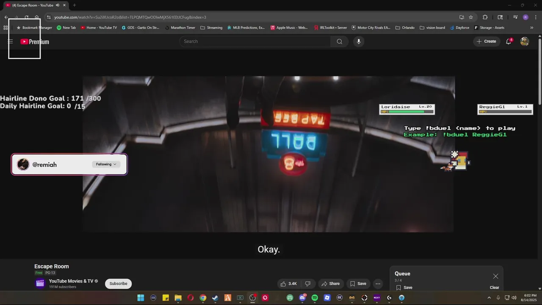Open the YouTube guide hamburger menu

pyautogui.click(x=11, y=42)
